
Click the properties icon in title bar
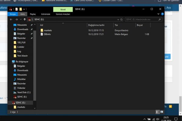click(x=17, y=9)
